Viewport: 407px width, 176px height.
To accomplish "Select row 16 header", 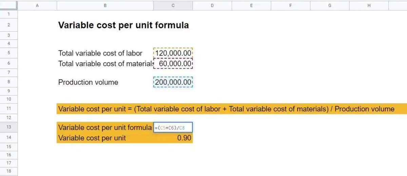I will click(8, 155).
